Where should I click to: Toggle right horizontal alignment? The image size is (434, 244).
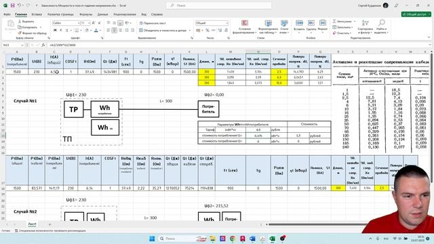click(x=120, y=30)
